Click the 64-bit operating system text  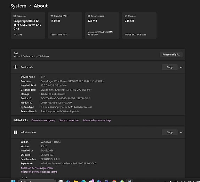tap(66, 107)
